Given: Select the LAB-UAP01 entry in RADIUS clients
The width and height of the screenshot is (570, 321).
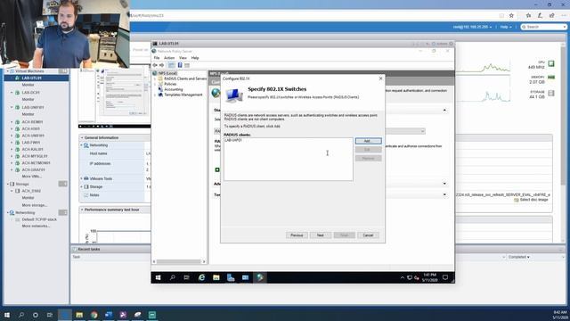Looking at the screenshot, I should pos(233,140).
